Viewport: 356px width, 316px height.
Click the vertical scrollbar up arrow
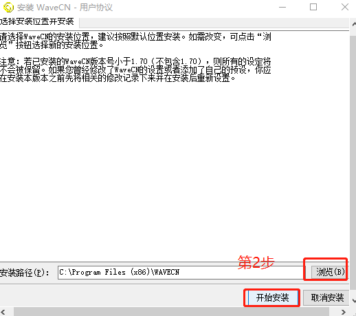[x=353, y=23]
